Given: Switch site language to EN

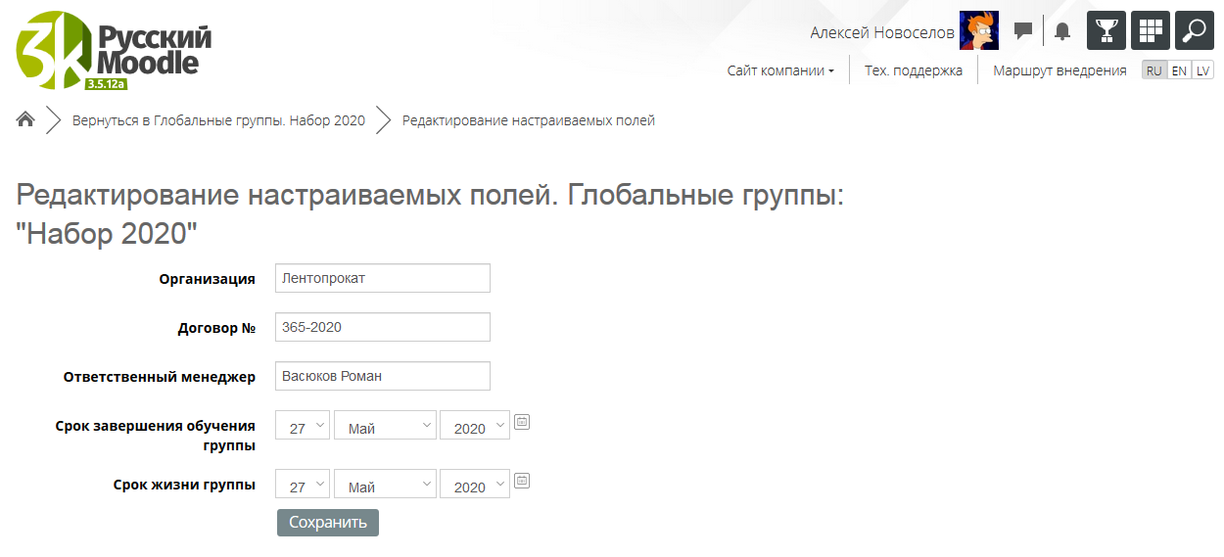Looking at the screenshot, I should (1179, 70).
